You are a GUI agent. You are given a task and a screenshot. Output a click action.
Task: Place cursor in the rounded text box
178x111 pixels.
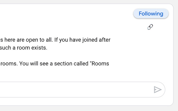[75, 90]
